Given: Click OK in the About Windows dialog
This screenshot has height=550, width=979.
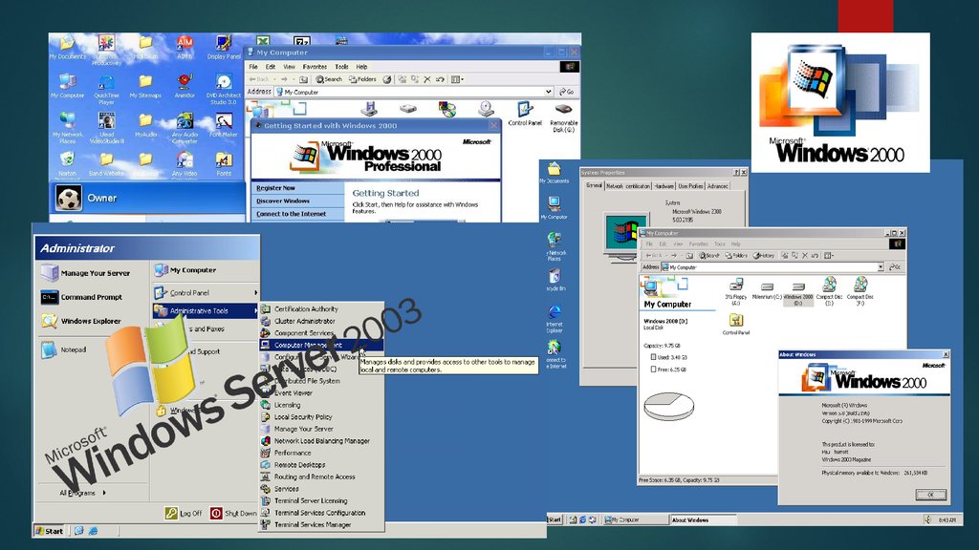Looking at the screenshot, I should [930, 495].
